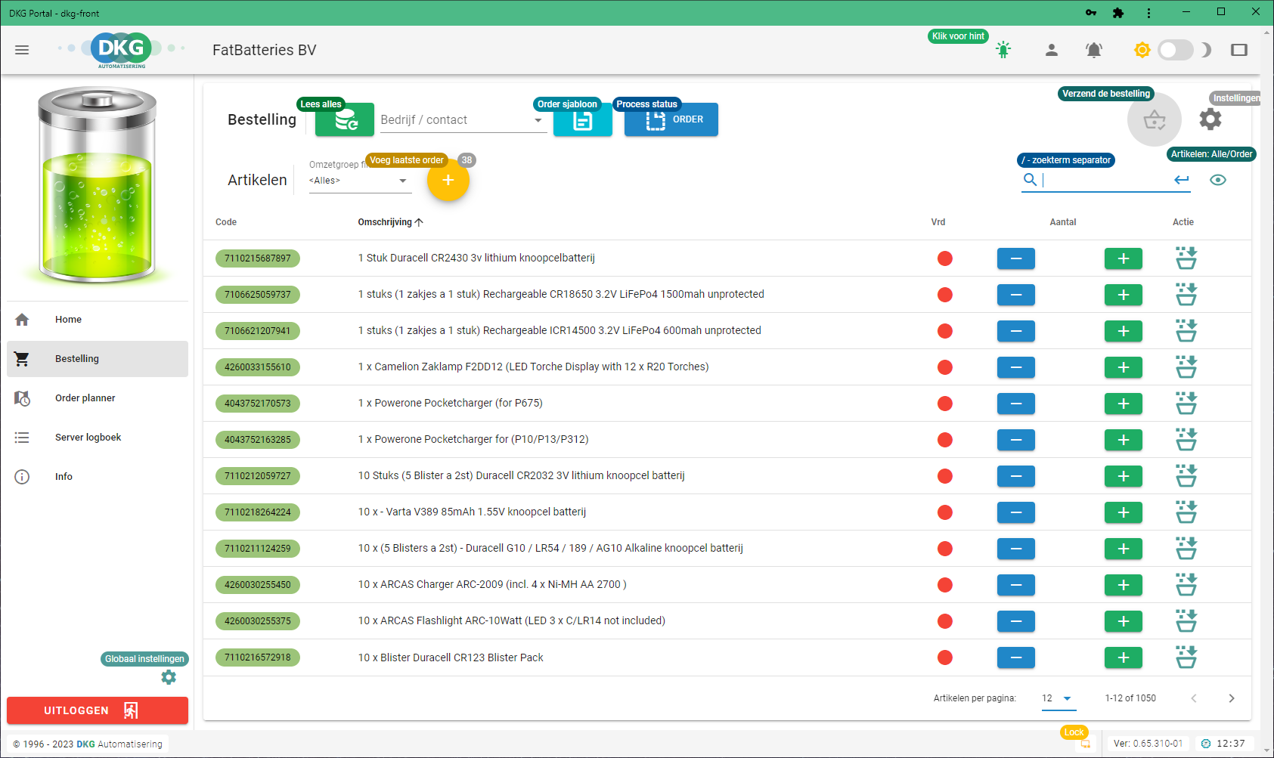Decrease quantity for Duracell CR2430 row

[1016, 258]
